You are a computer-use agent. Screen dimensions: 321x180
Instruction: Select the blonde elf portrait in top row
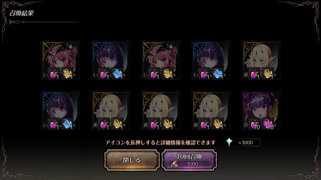tap(261, 60)
